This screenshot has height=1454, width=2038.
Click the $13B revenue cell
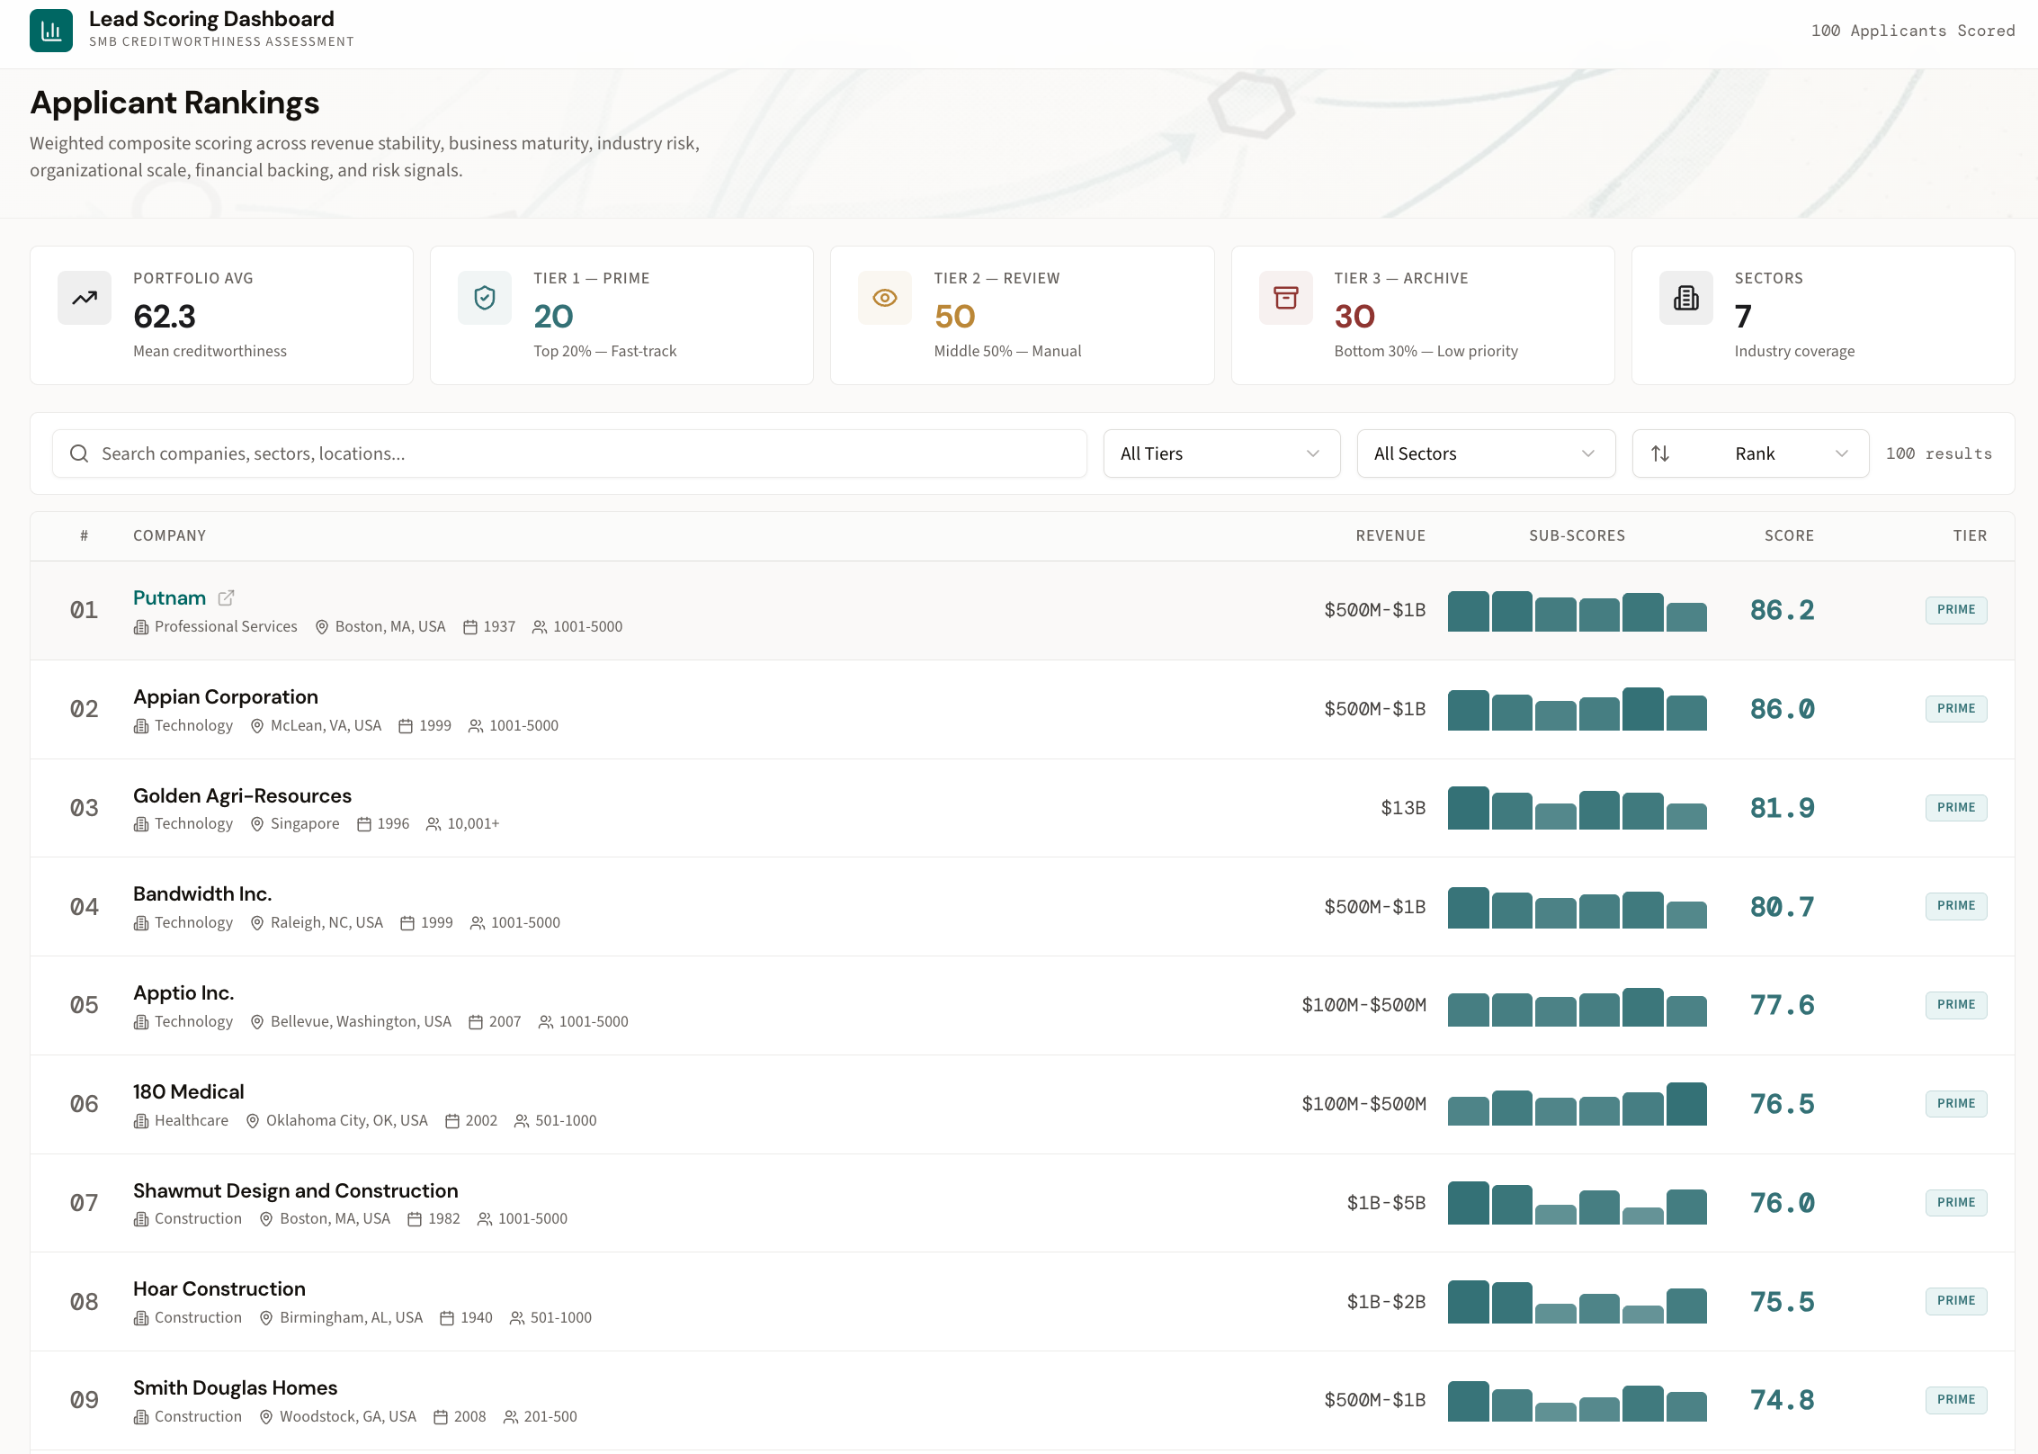1403,808
